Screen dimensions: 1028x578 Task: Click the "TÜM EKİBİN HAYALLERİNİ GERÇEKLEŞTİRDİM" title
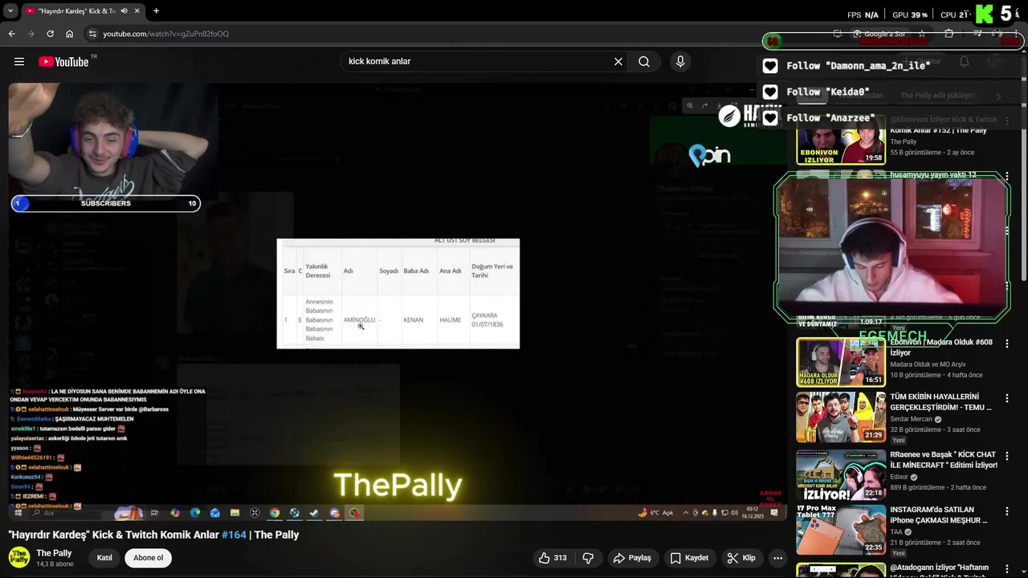tap(941, 401)
